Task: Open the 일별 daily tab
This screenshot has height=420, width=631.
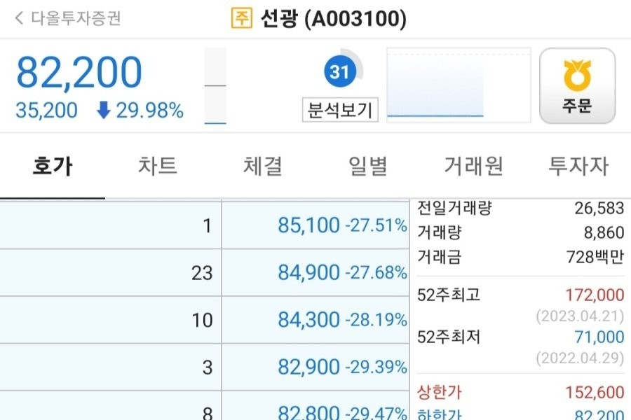Action: pos(368,167)
